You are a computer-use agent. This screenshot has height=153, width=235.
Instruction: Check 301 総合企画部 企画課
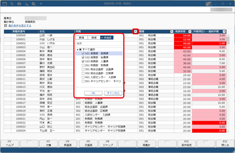[x=83, y=69]
